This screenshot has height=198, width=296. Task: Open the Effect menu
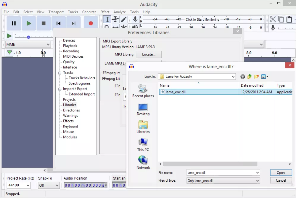[x=105, y=12]
